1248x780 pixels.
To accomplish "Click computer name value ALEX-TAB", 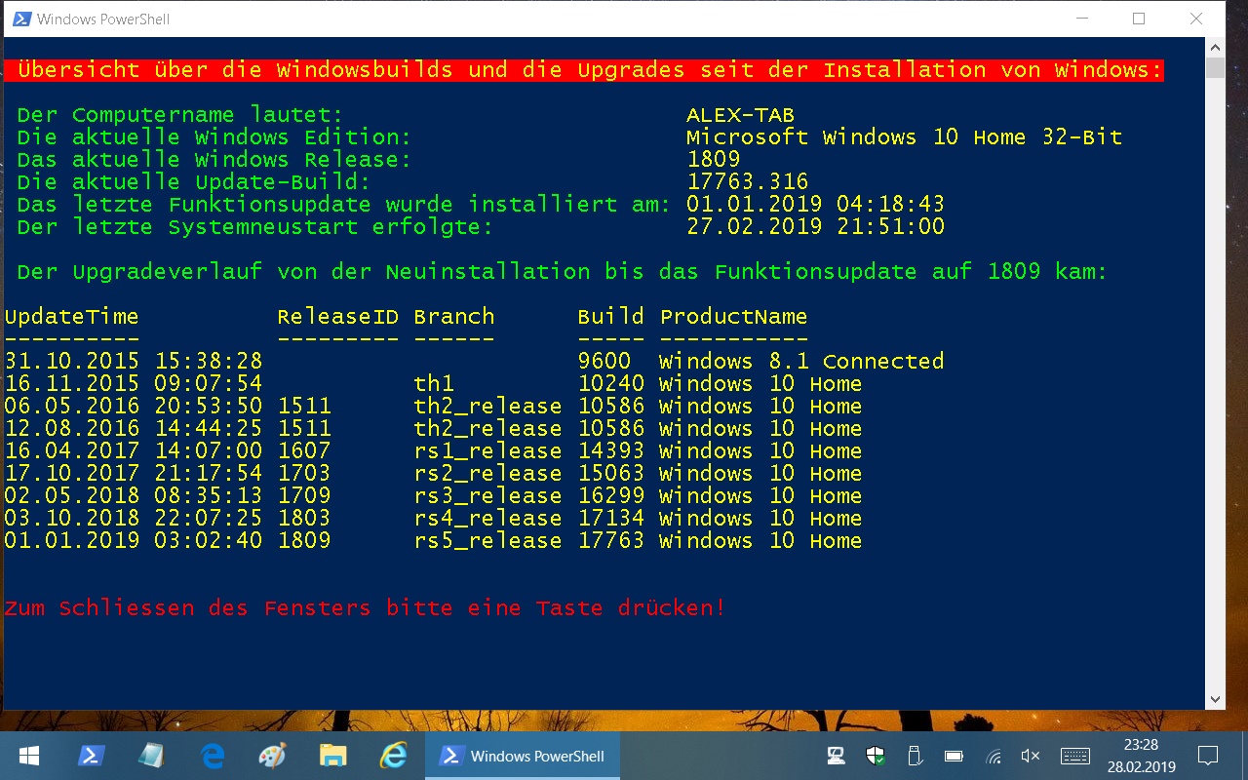I will click(x=740, y=115).
